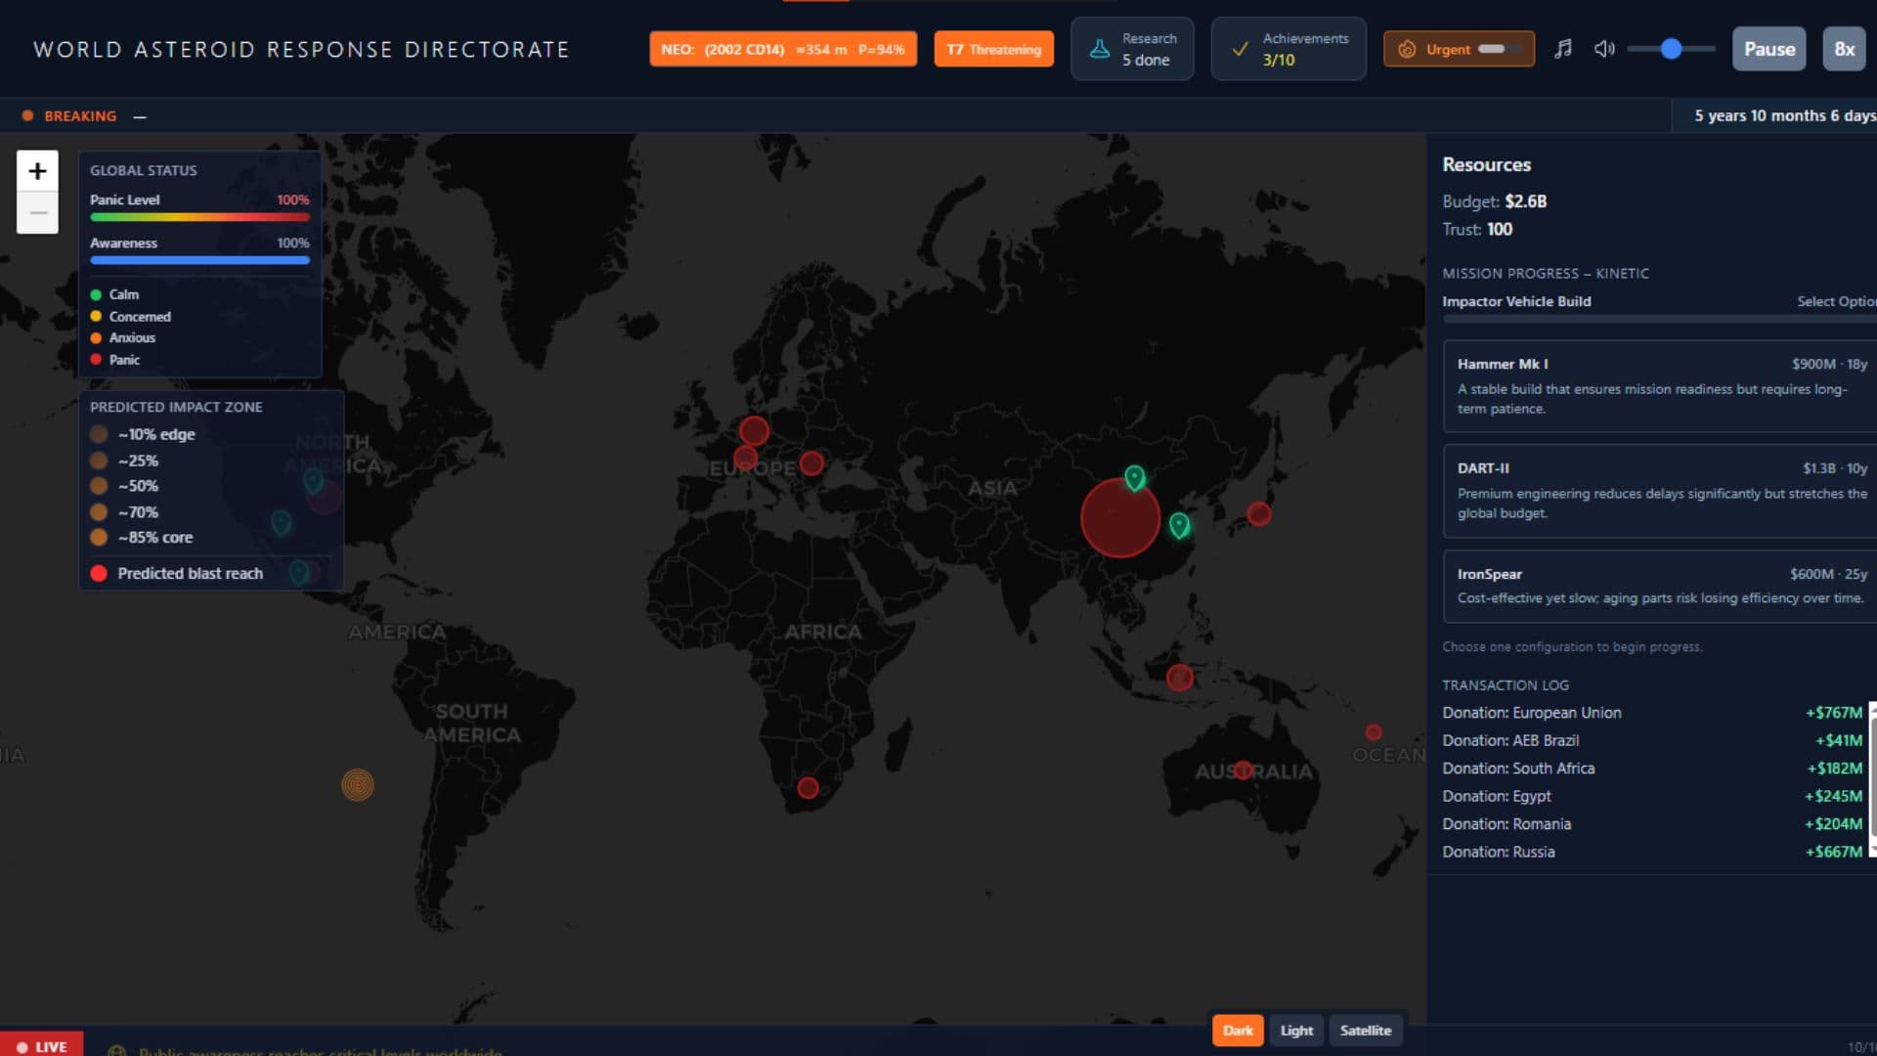Viewport: 1877px width, 1056px height.
Task: Mute sound with the speaker icon
Action: (x=1603, y=49)
